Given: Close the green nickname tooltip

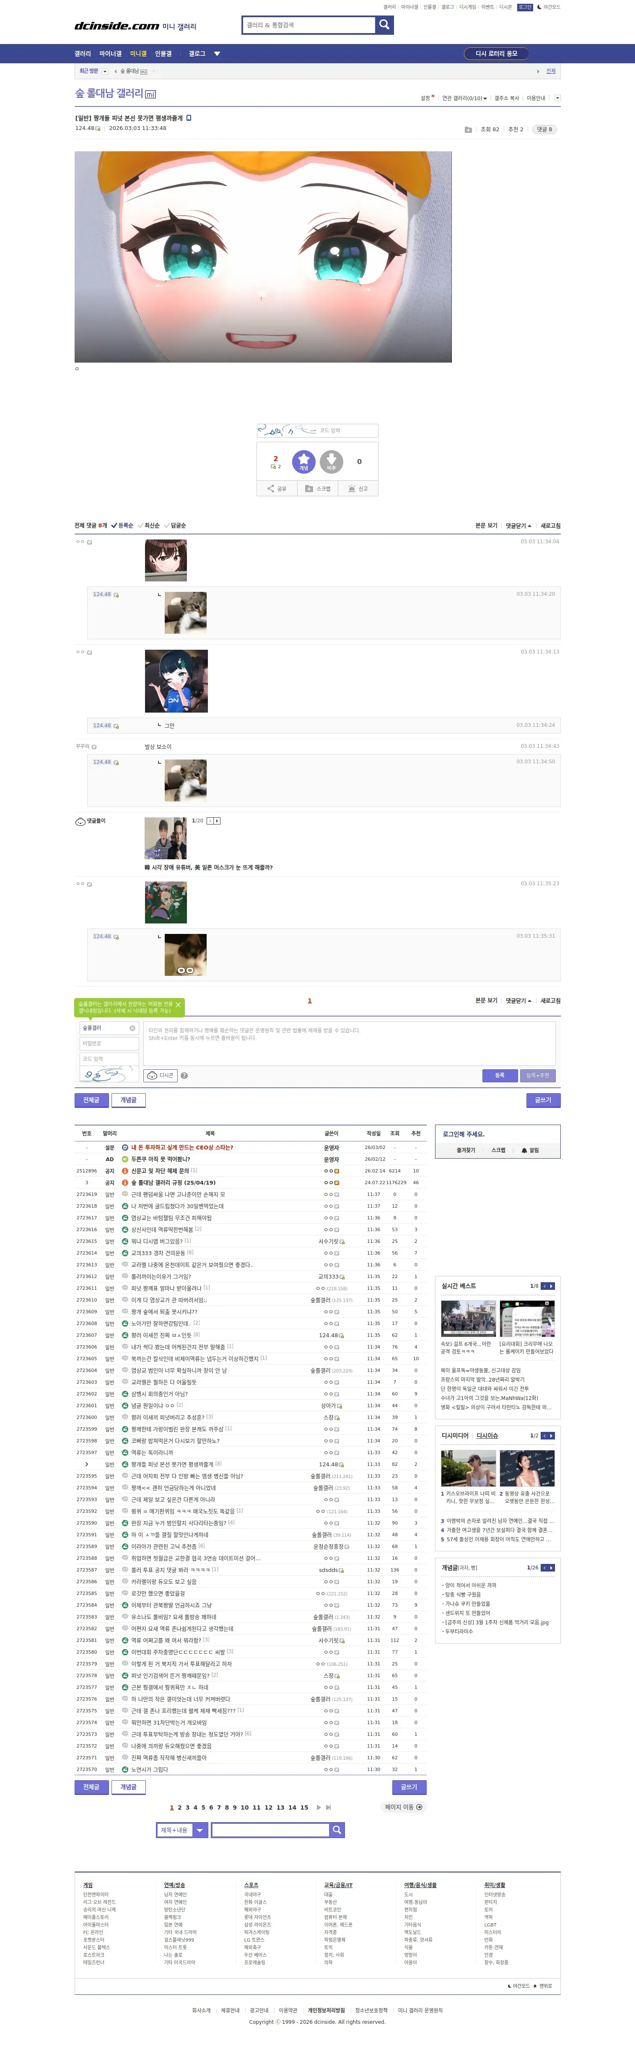Looking at the screenshot, I should click(178, 1005).
